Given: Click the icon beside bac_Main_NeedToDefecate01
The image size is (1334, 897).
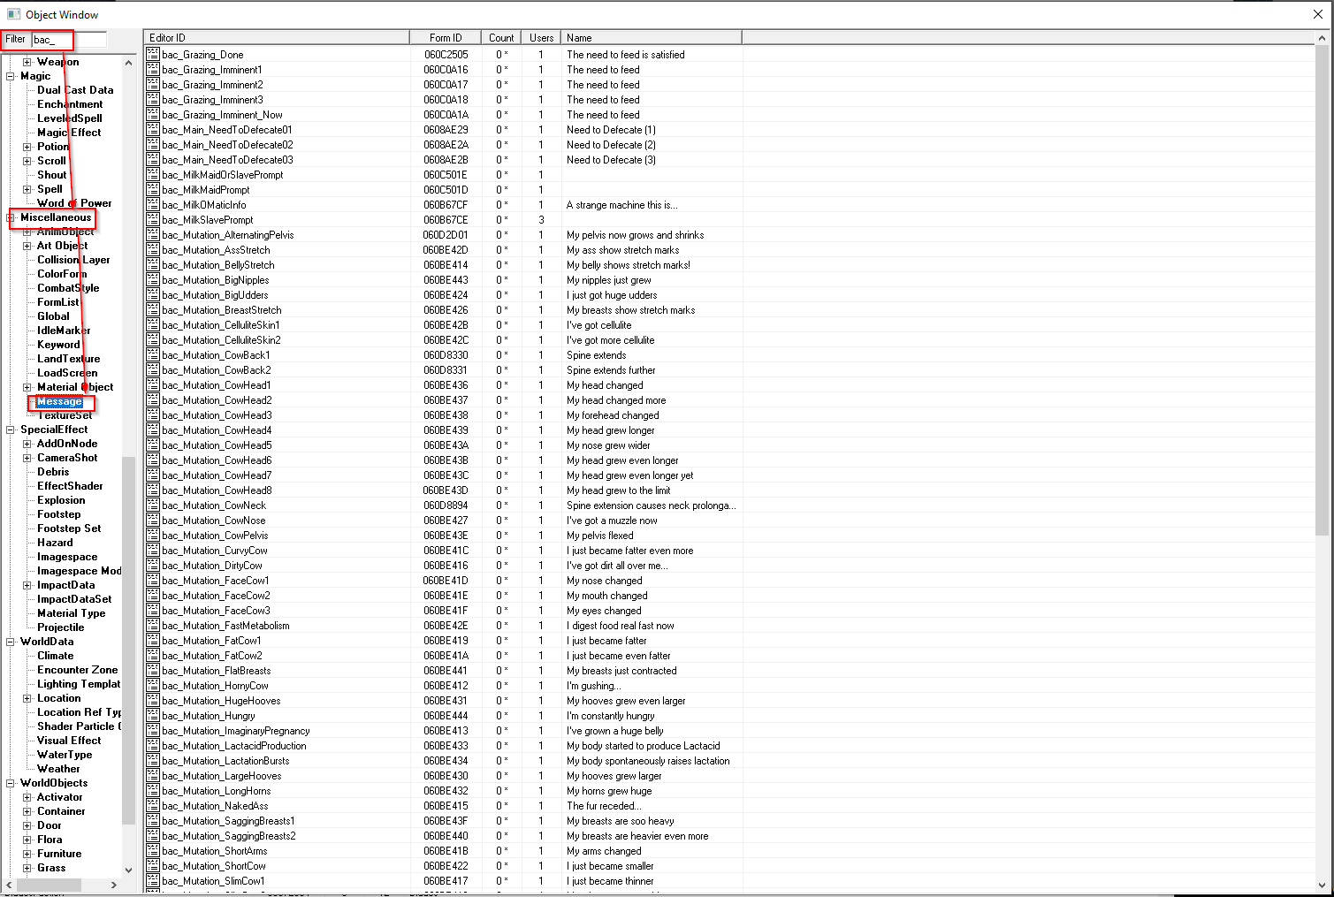Looking at the screenshot, I should (x=153, y=130).
